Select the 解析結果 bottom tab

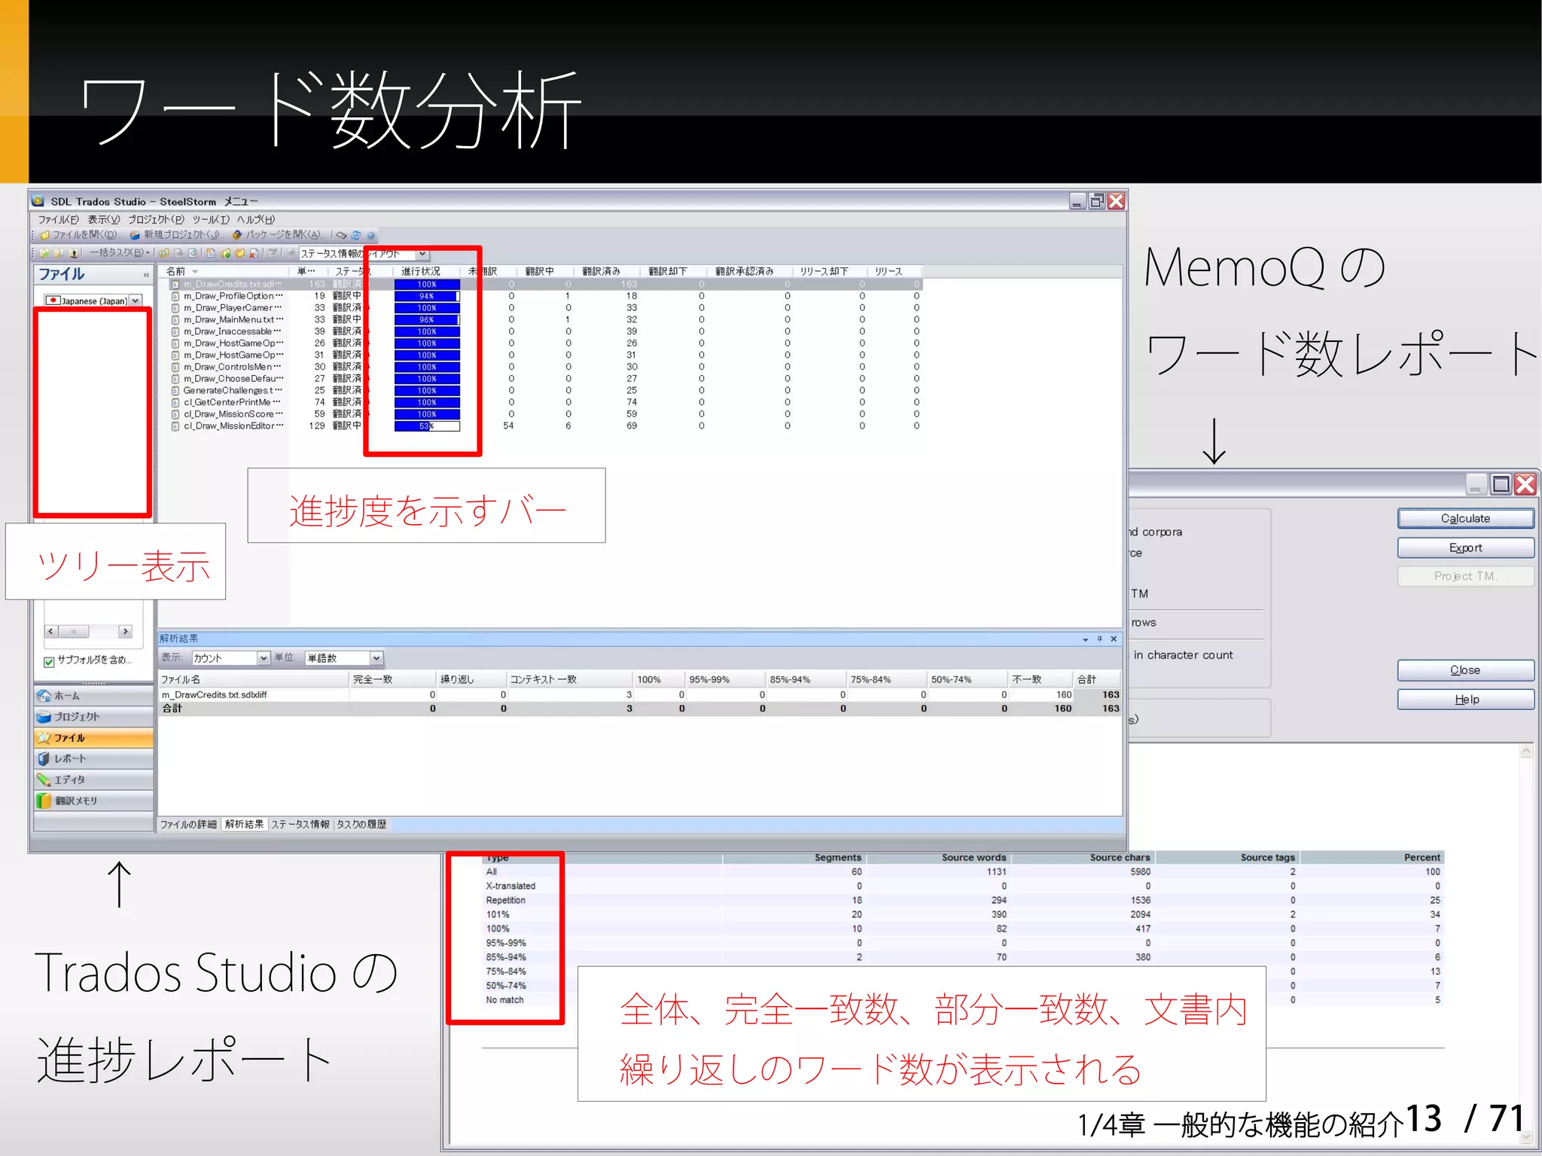[x=244, y=825]
